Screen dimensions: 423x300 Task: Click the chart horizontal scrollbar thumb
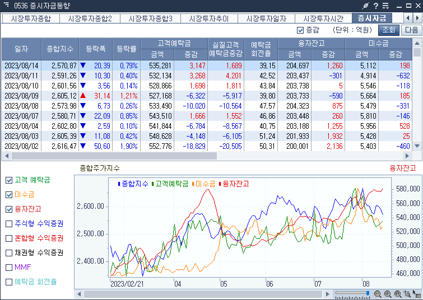[203, 294]
